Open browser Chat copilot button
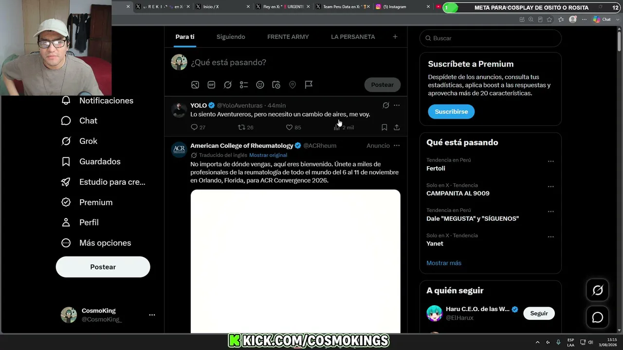The width and height of the screenshot is (623, 350). 602,19
